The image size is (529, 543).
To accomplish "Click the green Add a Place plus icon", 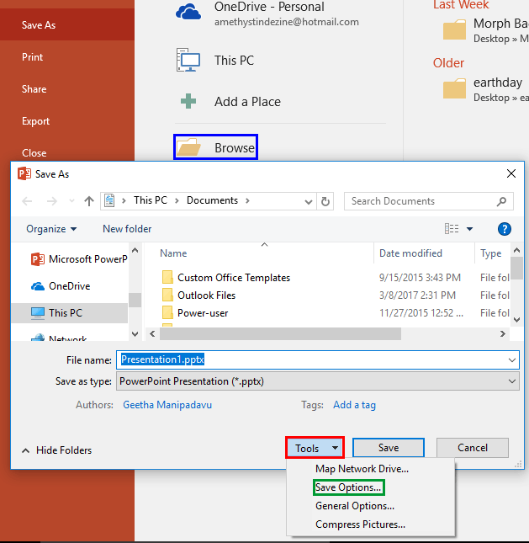I will click(188, 101).
